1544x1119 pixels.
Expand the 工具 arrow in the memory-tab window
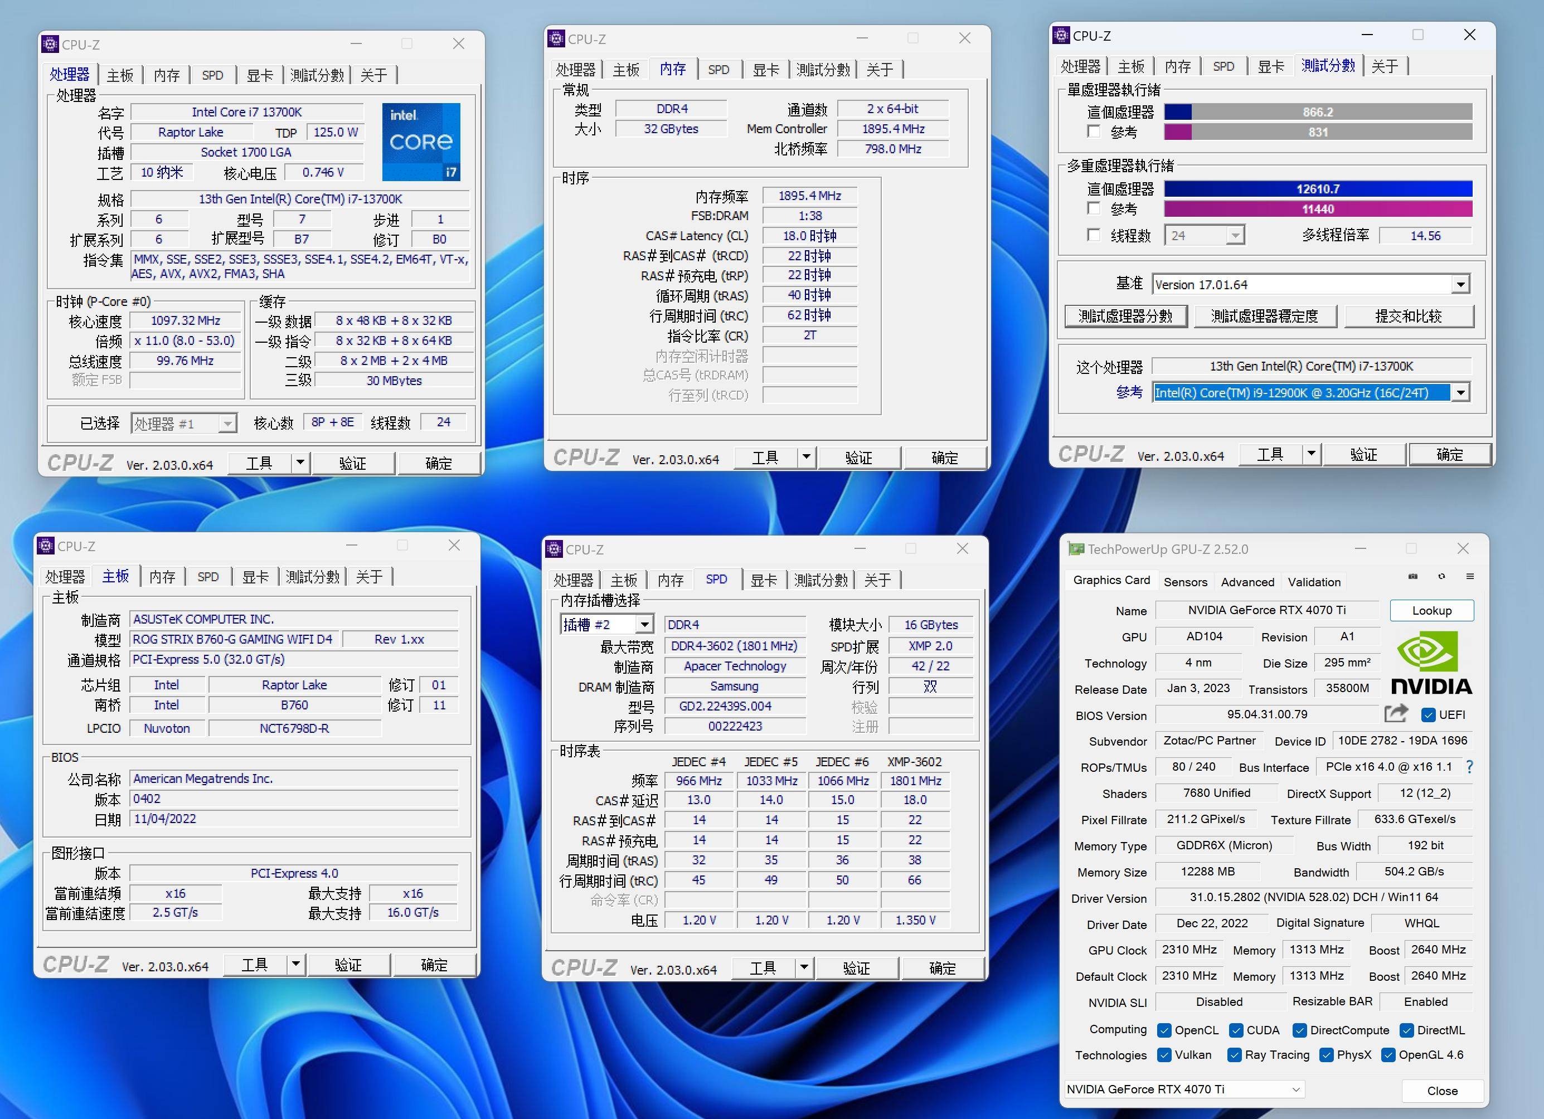point(806,457)
